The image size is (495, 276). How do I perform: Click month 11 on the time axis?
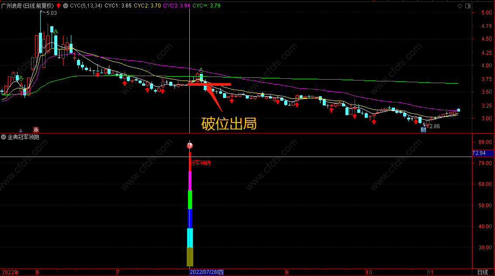[430, 273]
